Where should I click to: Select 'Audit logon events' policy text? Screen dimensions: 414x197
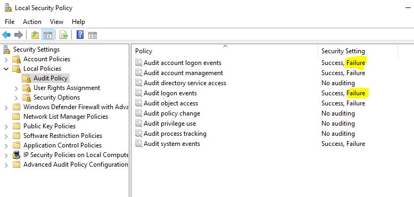[170, 93]
